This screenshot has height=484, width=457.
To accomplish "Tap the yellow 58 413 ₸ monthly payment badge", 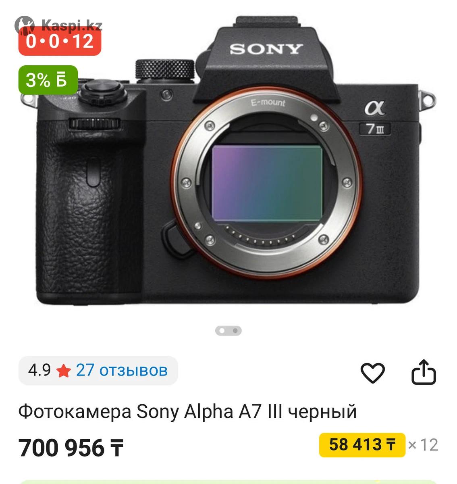I will click(362, 445).
